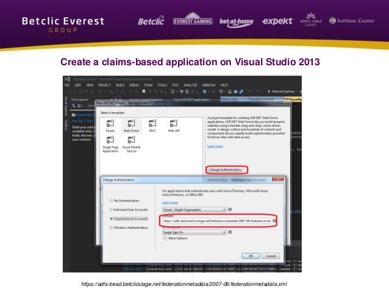Image resolution: width=389 pixels, height=292 pixels.
Task: Select the No Authentication radio button
Action: click(x=112, y=201)
